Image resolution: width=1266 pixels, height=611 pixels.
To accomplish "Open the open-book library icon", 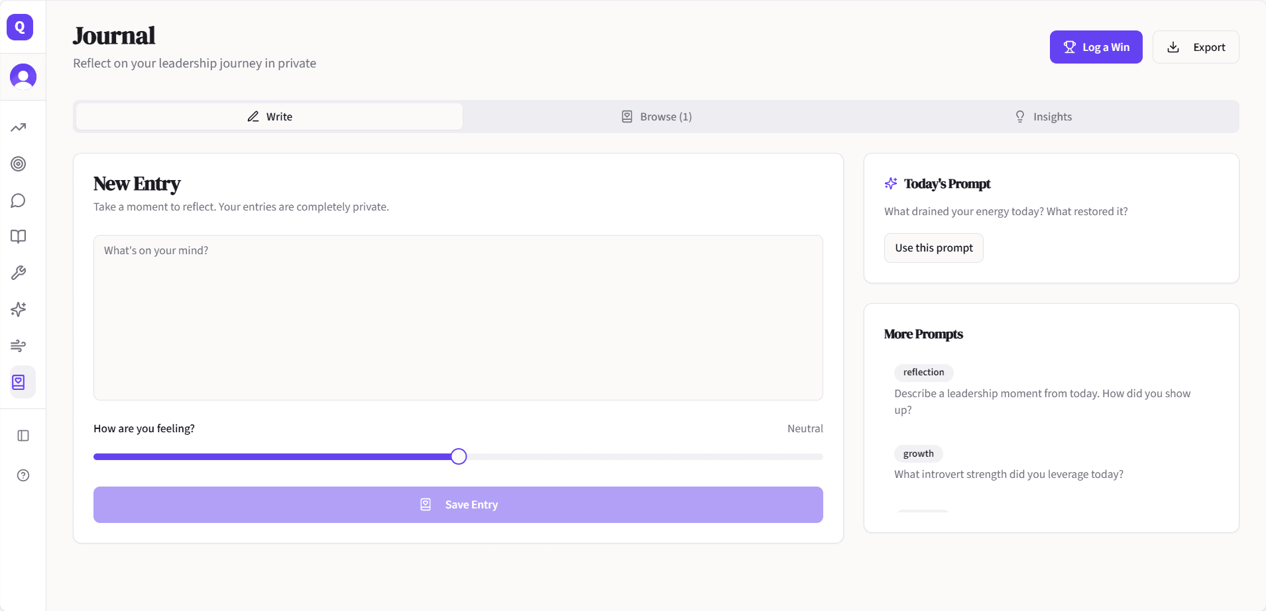I will pyautogui.click(x=19, y=237).
